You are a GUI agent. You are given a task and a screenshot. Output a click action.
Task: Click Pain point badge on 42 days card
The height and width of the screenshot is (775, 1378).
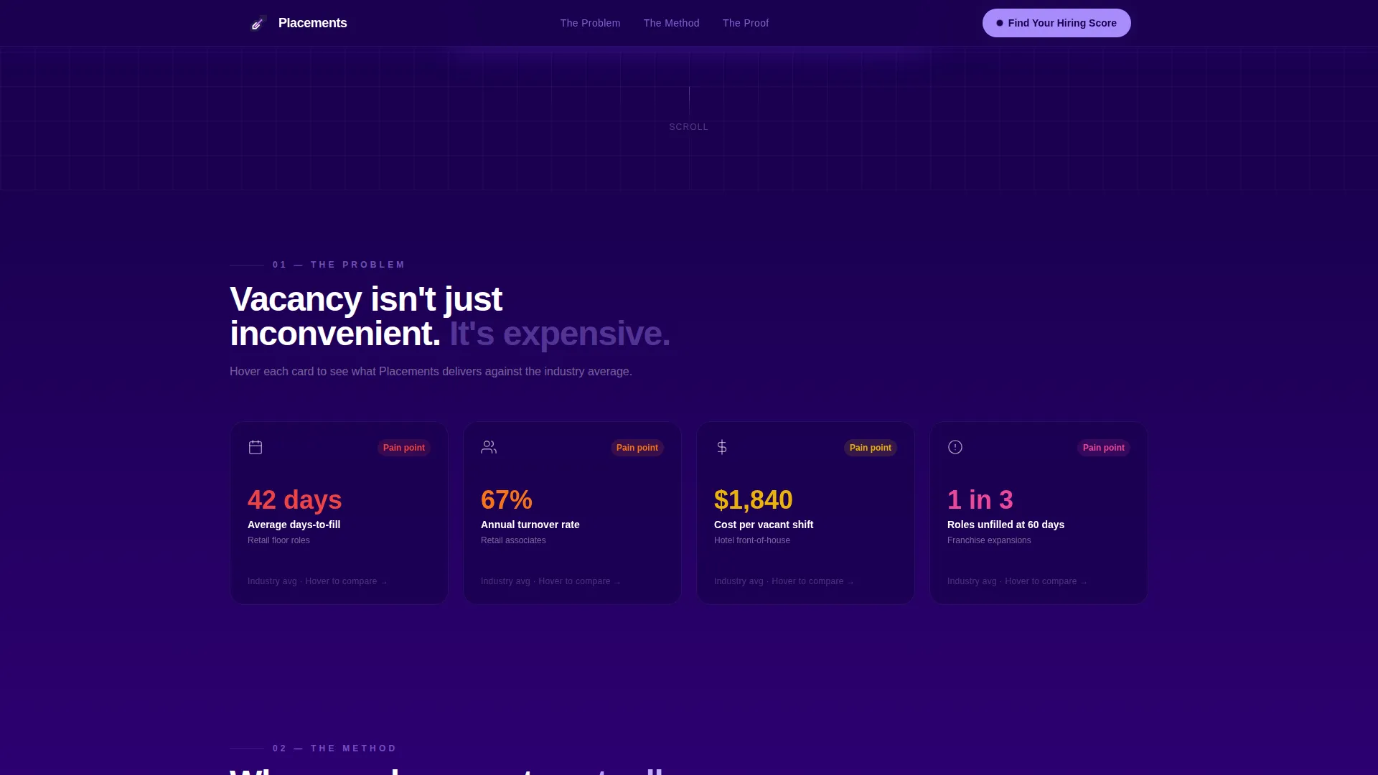point(404,448)
